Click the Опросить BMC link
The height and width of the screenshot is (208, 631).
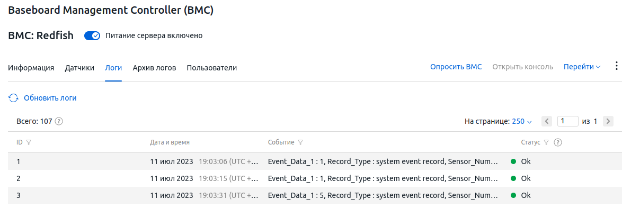(456, 67)
